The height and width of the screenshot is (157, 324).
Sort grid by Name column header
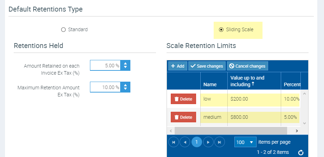click(210, 84)
